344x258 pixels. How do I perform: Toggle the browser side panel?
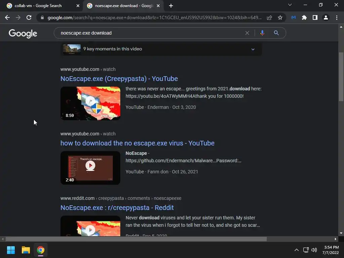point(315,17)
